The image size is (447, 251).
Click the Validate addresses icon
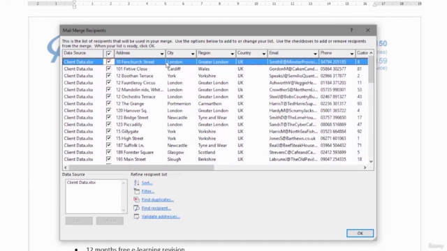137,216
